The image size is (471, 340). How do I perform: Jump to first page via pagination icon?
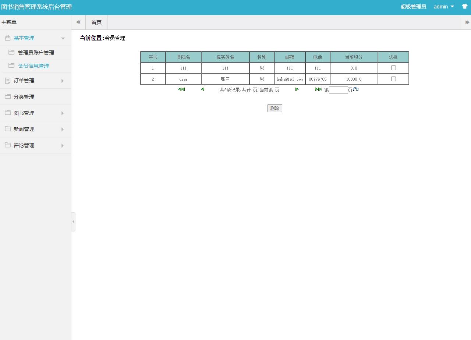(181, 89)
